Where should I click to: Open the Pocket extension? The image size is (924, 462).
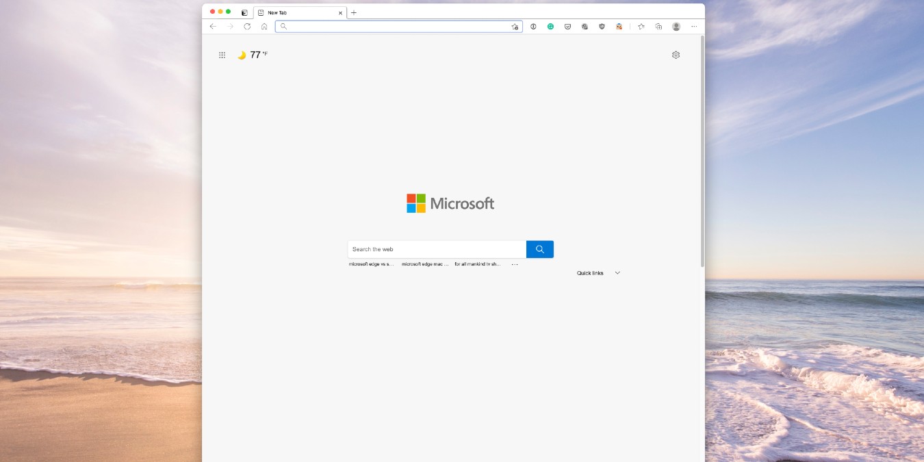(x=568, y=26)
